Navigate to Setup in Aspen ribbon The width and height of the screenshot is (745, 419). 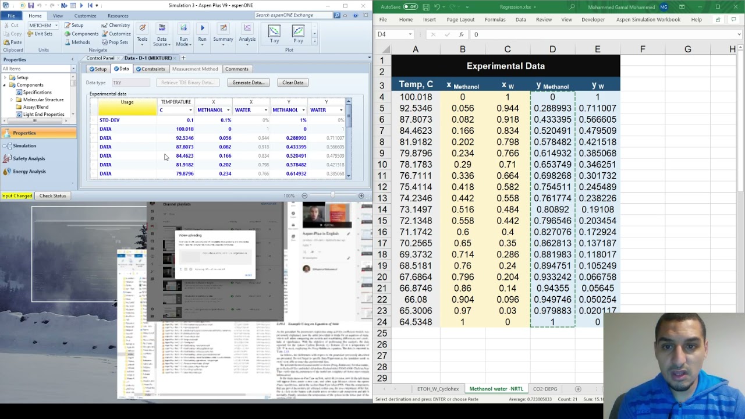point(74,26)
